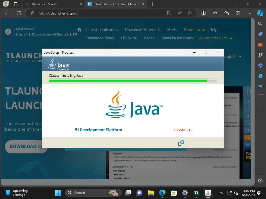Screen dimensions: 266x199
Task: Open the Minecraft 1.16 changelog link
Action: point(122,167)
